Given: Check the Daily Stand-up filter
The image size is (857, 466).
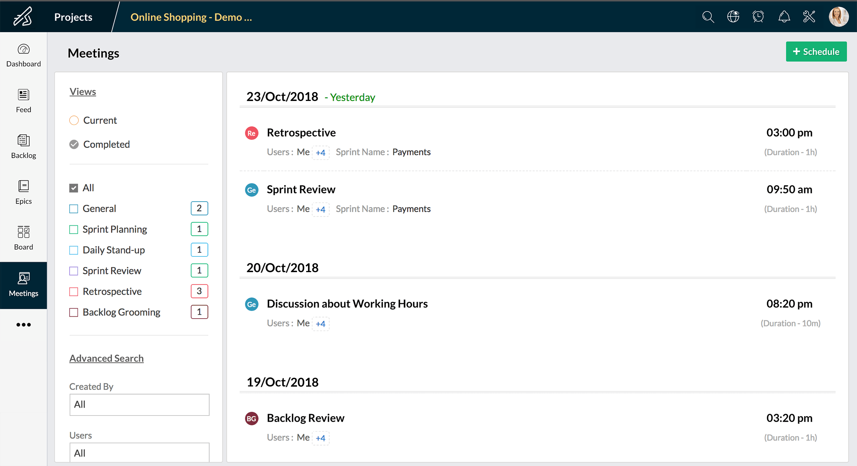Looking at the screenshot, I should click(x=74, y=250).
